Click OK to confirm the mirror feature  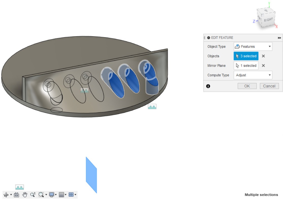click(x=247, y=86)
